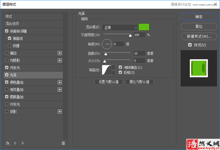
Task: Click the 复位为默认值 button
Action: [139, 82]
